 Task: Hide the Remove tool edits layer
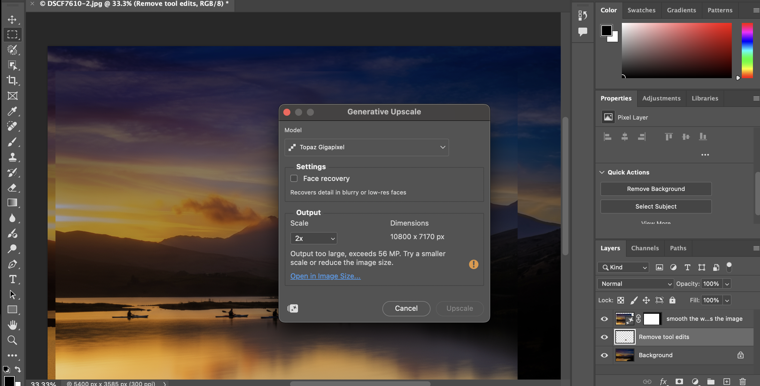(604, 337)
